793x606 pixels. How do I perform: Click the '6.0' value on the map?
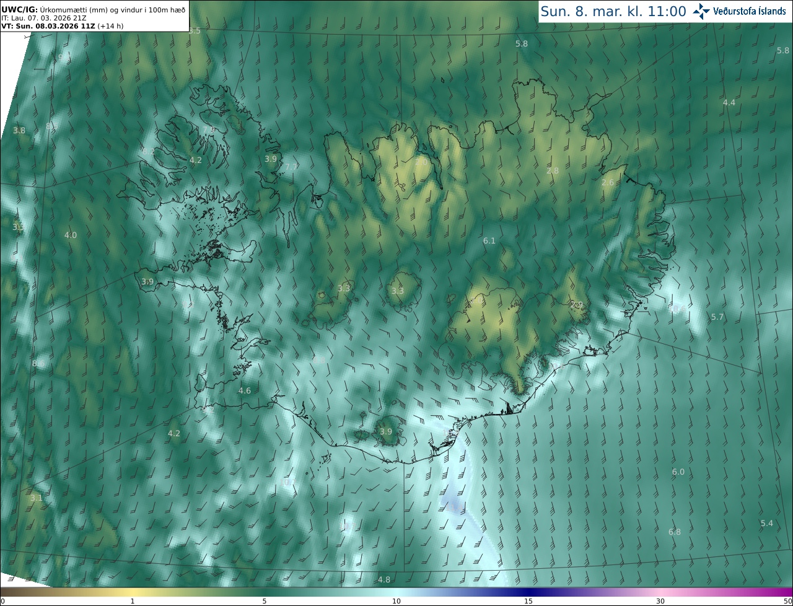(x=678, y=472)
